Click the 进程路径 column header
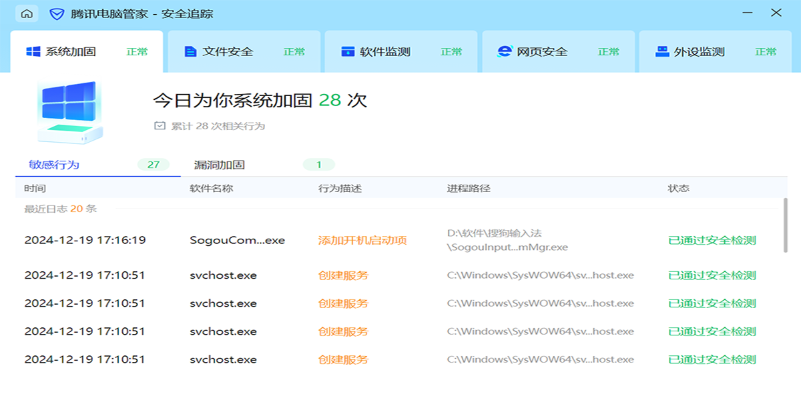This screenshot has height=400, width=801. pos(468,188)
